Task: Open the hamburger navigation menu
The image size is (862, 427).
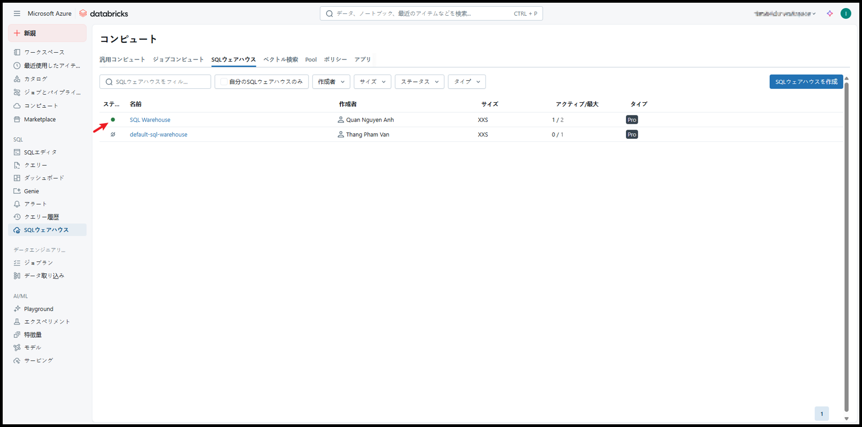Action: click(x=17, y=14)
